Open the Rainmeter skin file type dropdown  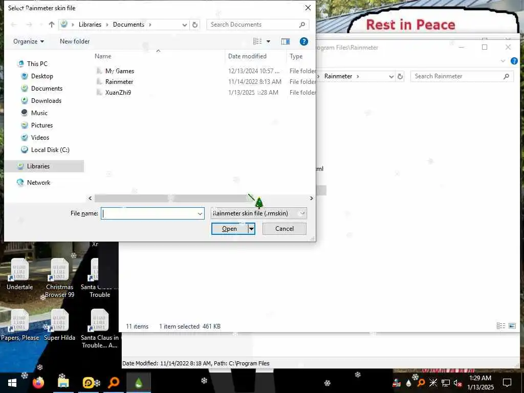[258, 213]
